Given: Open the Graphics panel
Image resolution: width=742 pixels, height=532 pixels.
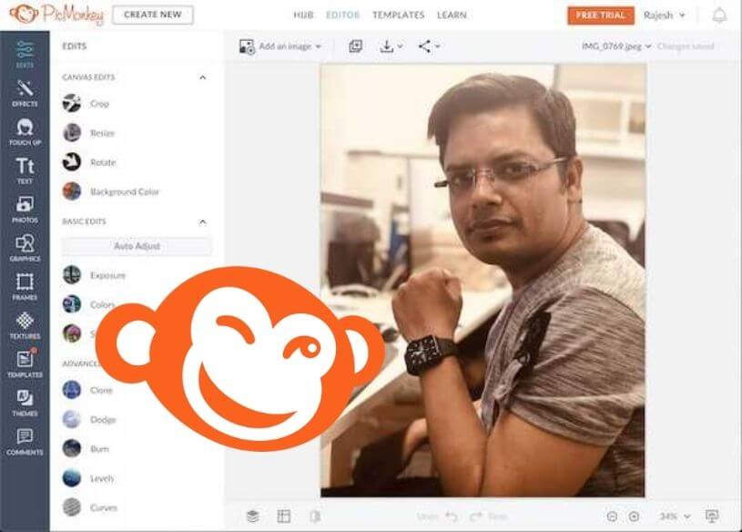Looking at the screenshot, I should (25, 247).
